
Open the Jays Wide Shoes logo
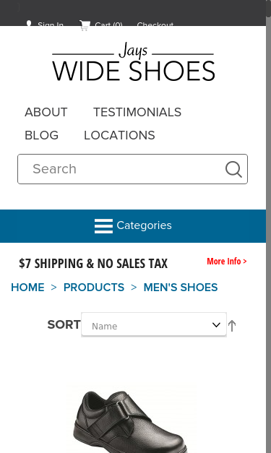click(133, 61)
